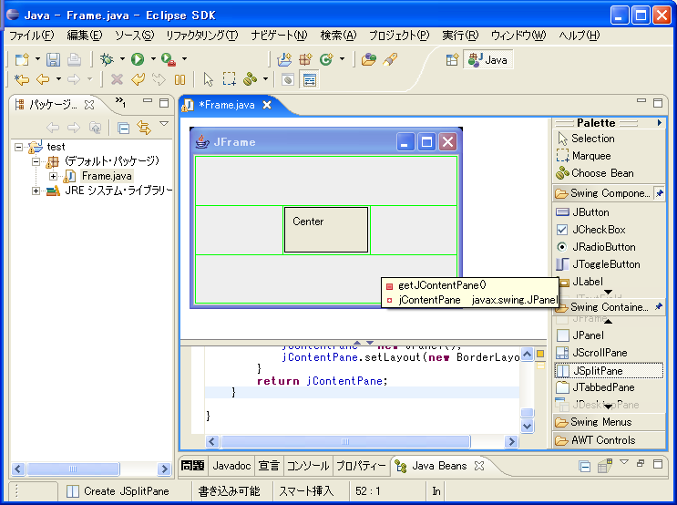This screenshot has width=677, height=505.
Task: Open the ファイル(F) menu
Action: click(x=32, y=36)
